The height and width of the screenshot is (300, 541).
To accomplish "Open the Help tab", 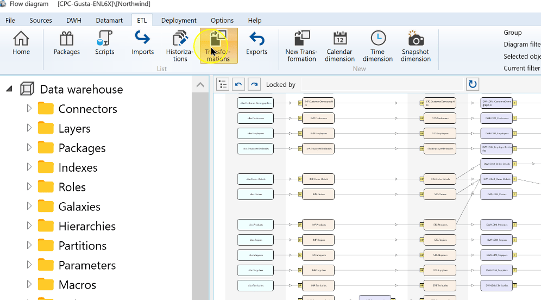I will point(255,20).
